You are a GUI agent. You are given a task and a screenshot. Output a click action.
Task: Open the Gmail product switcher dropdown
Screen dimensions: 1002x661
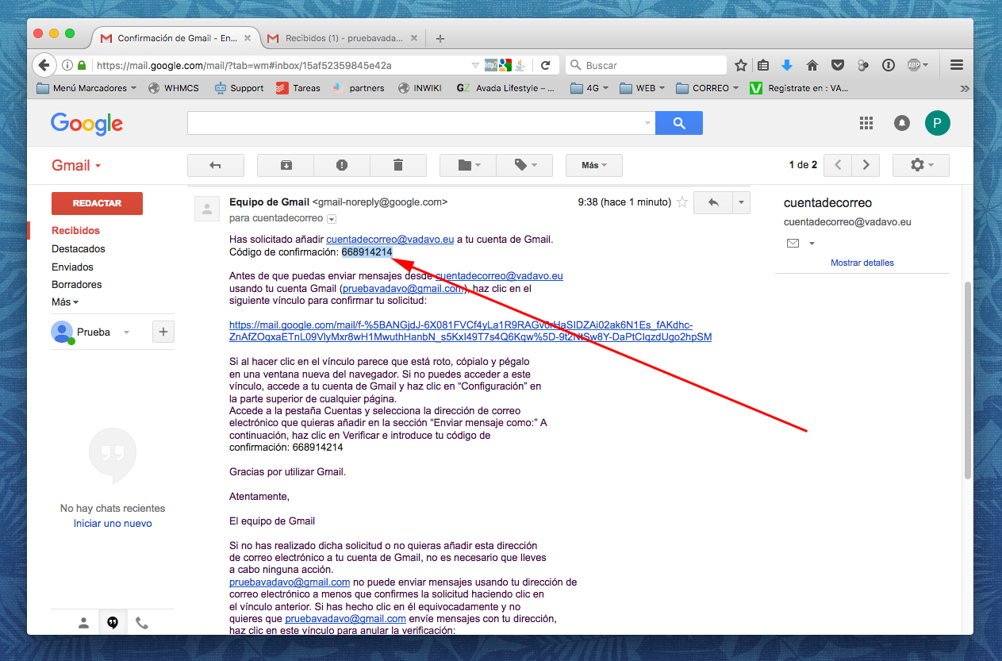[x=76, y=165]
